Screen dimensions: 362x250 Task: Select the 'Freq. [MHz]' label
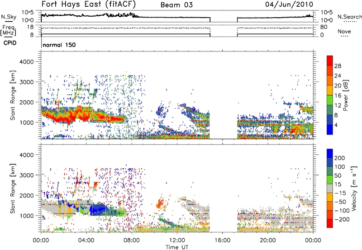(x=8, y=30)
